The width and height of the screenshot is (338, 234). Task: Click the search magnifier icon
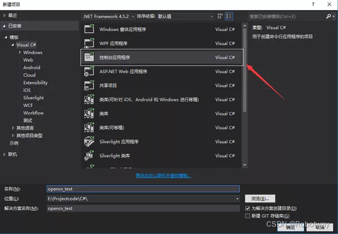point(328,16)
